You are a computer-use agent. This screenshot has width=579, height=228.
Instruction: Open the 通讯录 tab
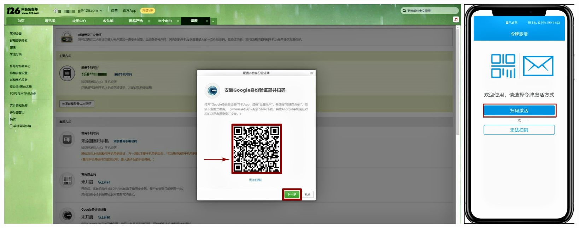click(50, 21)
